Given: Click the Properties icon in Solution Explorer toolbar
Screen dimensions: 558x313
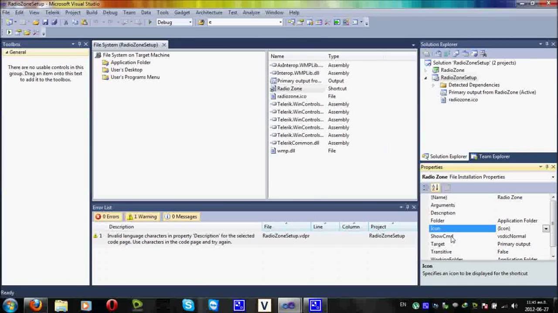Looking at the screenshot, I should pos(427,53).
